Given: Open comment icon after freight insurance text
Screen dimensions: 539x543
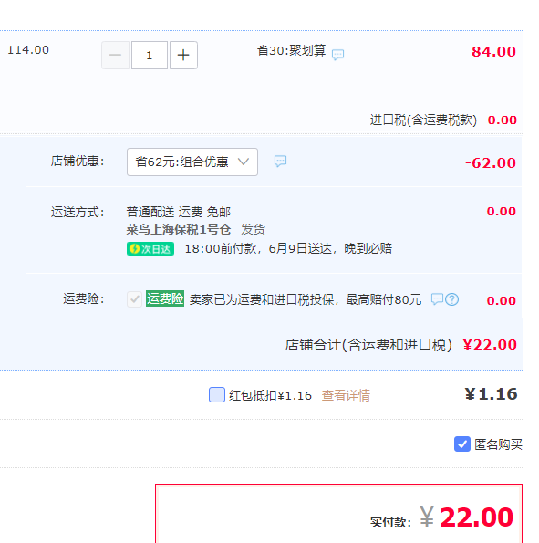Looking at the screenshot, I should [x=437, y=298].
